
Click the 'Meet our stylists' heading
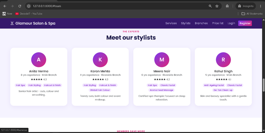(131, 37)
